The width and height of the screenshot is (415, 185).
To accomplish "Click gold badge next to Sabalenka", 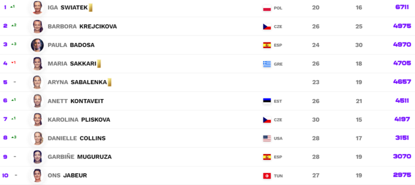I will click(109, 82).
